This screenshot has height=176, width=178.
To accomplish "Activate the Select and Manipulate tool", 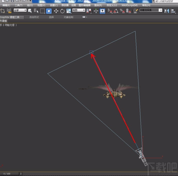I will click(96, 11).
